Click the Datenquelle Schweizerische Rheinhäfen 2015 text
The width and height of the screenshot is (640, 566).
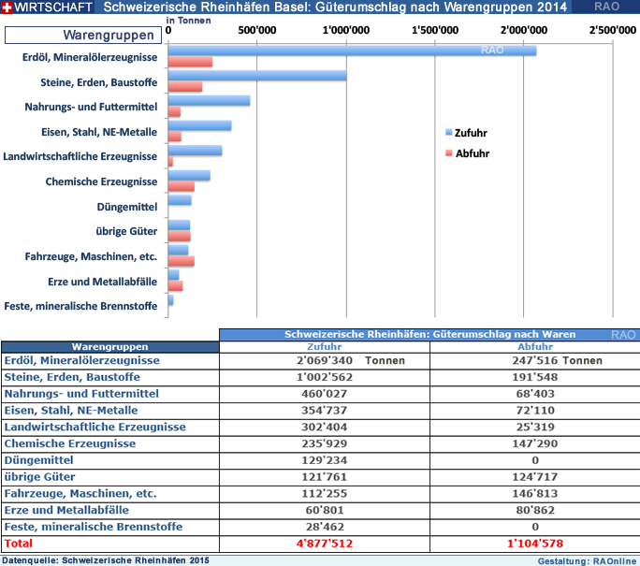[x=106, y=559]
